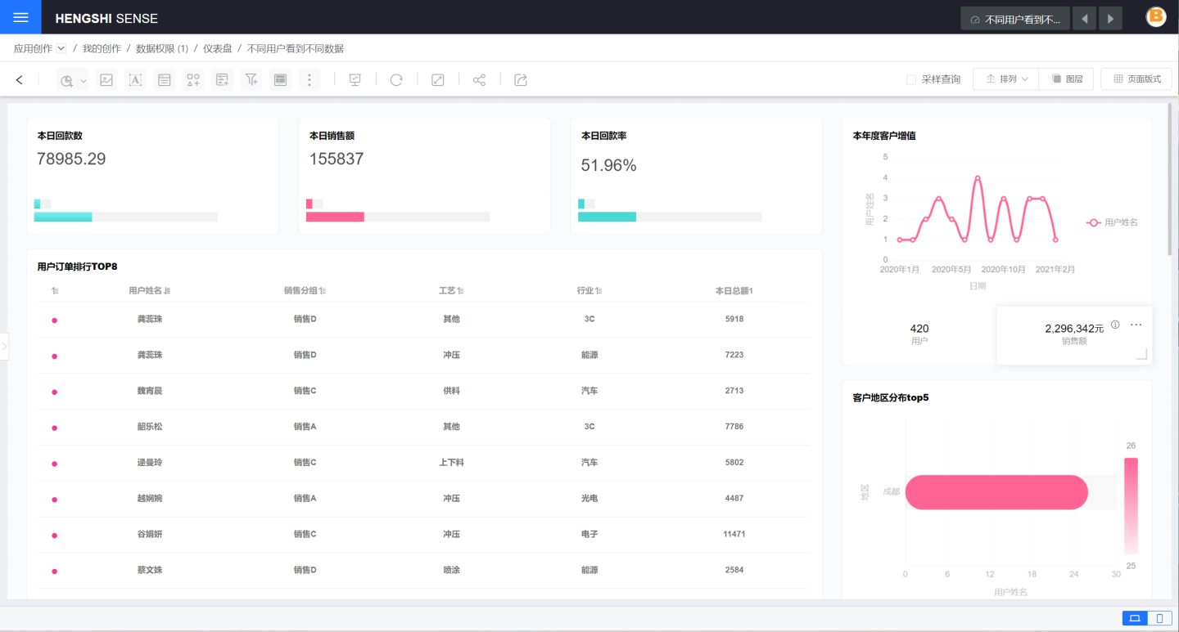The height and width of the screenshot is (632, 1179).
Task: Click the back arrow in toolbar
Action: click(20, 79)
